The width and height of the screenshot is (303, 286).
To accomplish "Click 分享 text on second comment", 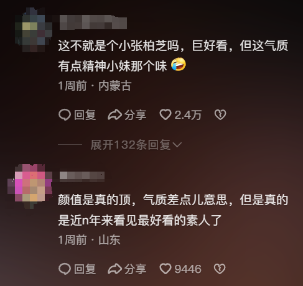I will (x=136, y=269).
